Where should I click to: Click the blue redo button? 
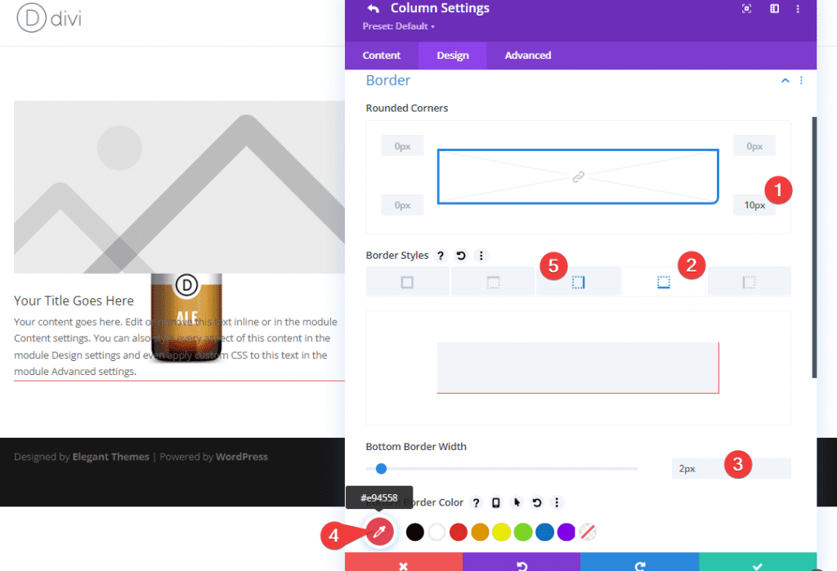pyautogui.click(x=639, y=563)
